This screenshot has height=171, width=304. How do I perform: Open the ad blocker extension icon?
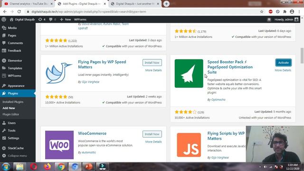click(x=270, y=11)
